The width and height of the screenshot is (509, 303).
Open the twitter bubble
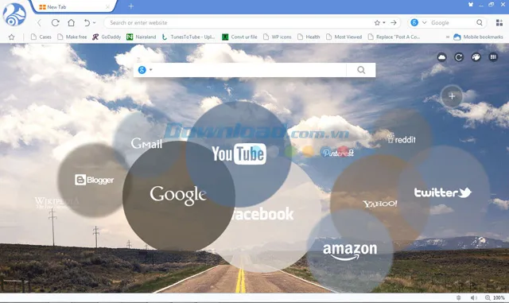point(443,192)
